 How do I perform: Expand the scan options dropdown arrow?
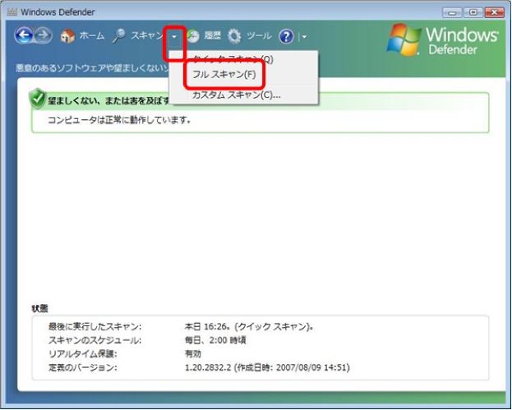[174, 37]
